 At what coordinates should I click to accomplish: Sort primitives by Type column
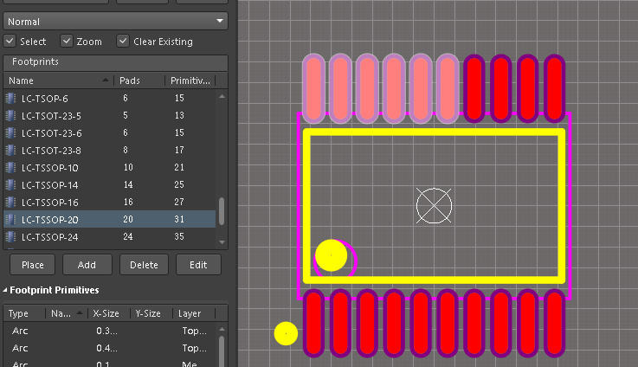click(24, 313)
